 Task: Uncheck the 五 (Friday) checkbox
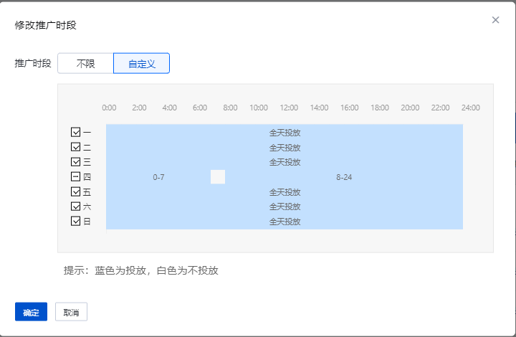[x=76, y=192]
